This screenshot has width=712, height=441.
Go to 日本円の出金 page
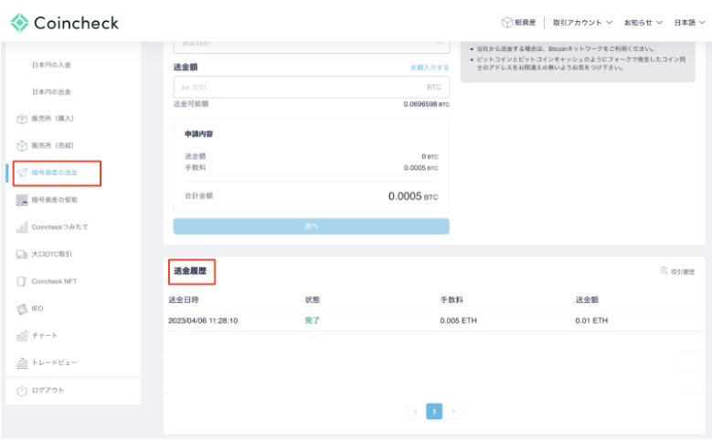pyautogui.click(x=51, y=92)
